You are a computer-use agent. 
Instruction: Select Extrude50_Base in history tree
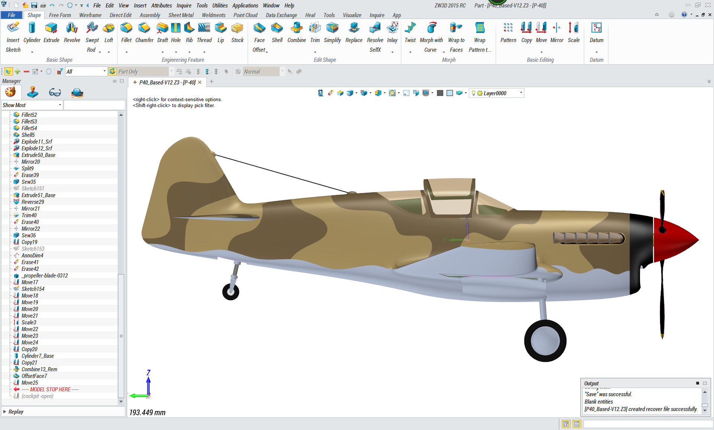coord(38,155)
